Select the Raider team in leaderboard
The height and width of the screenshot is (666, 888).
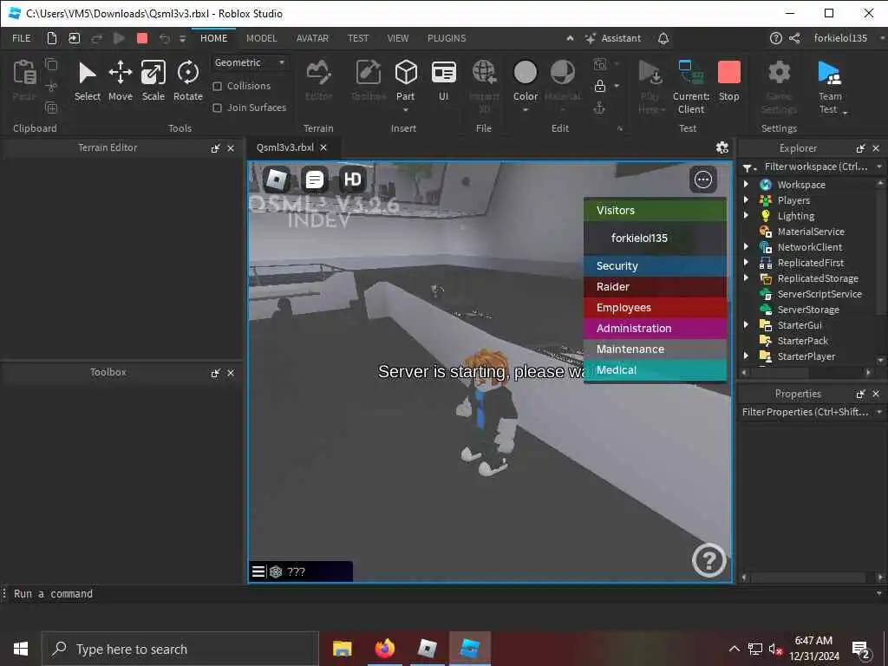pyautogui.click(x=655, y=286)
